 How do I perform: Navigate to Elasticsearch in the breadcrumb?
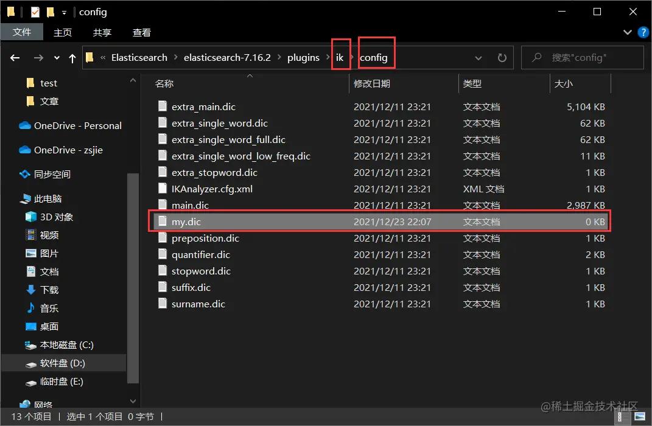coord(139,57)
